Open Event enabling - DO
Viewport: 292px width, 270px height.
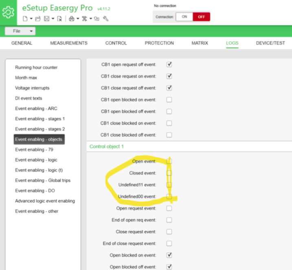click(x=35, y=190)
